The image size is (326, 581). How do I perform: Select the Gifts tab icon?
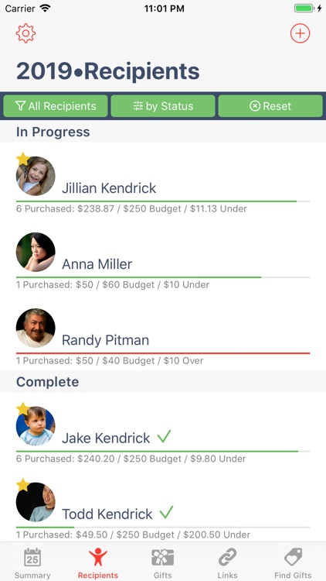pyautogui.click(x=163, y=558)
